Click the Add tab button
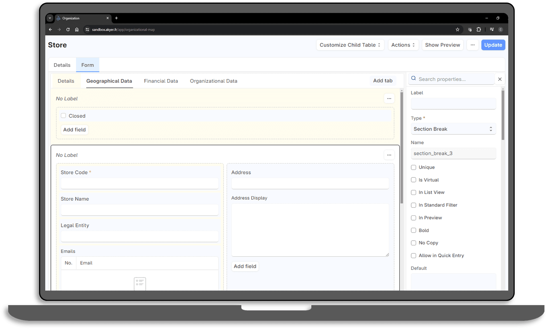This screenshot has height=329, width=547. point(383,81)
